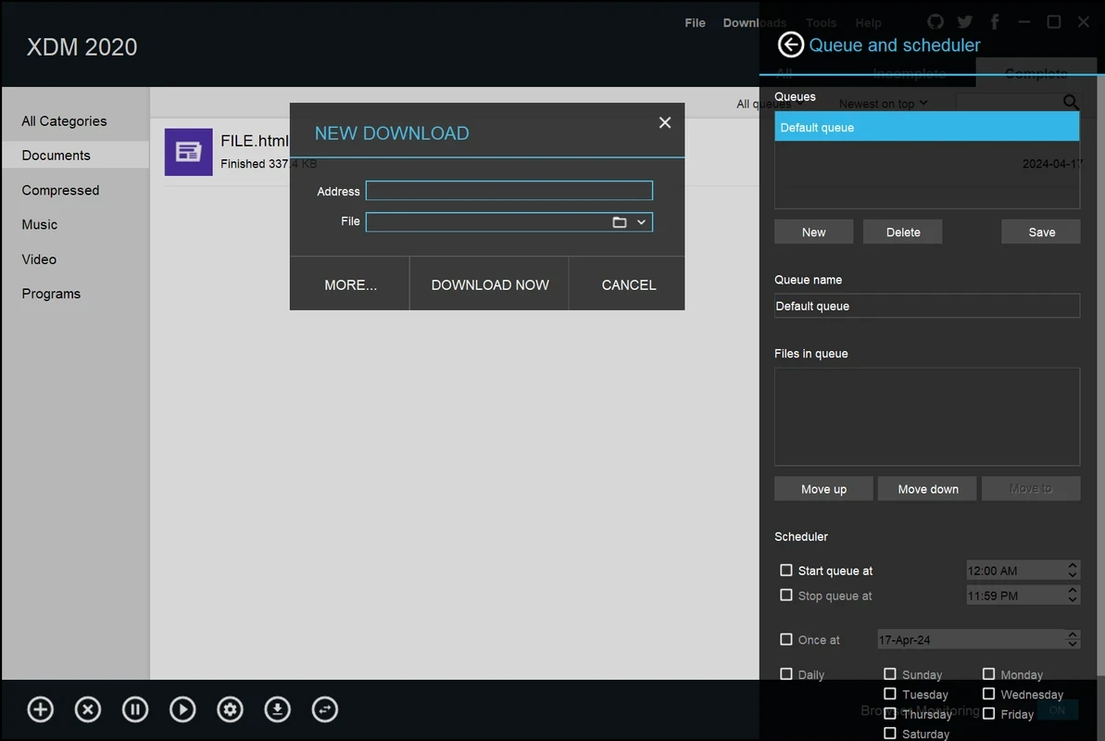1105x741 pixels.
Task: Click the video downloader arrow icon
Action: [x=278, y=710]
